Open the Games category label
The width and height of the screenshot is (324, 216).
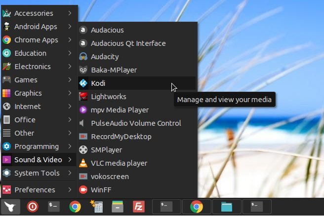click(26, 80)
